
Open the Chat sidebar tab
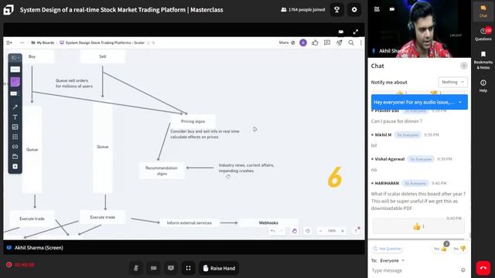click(483, 11)
